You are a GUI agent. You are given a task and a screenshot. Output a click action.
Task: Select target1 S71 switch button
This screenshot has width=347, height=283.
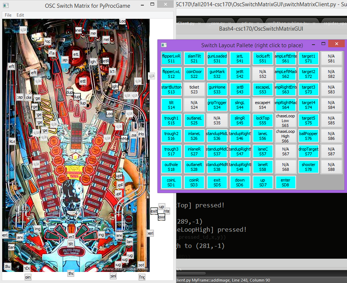tap(309, 58)
